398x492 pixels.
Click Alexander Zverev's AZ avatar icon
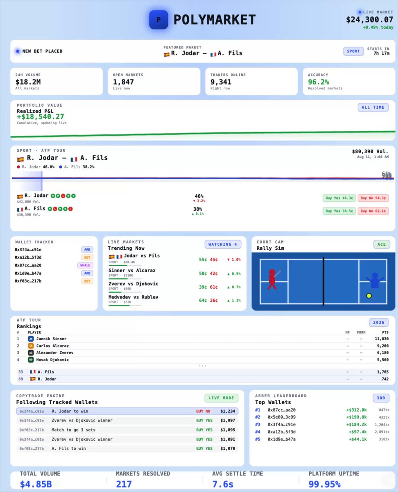point(31,353)
